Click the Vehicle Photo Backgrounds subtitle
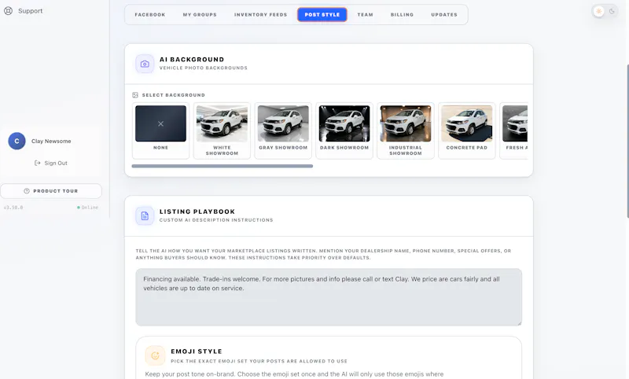 tap(204, 68)
